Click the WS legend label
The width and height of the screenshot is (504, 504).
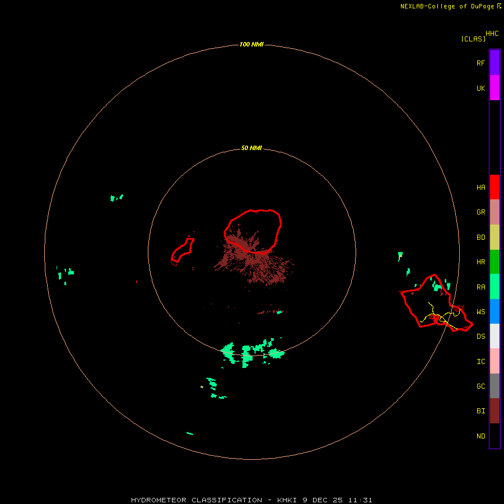pos(480,311)
